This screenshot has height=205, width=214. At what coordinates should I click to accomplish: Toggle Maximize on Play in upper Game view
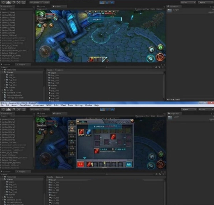[142, 9]
